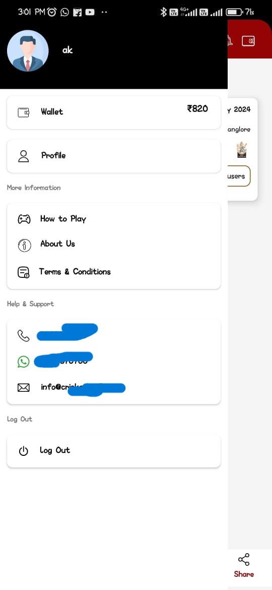Click the Wallet card icon
This screenshot has height=590, width=272.
(x=24, y=112)
